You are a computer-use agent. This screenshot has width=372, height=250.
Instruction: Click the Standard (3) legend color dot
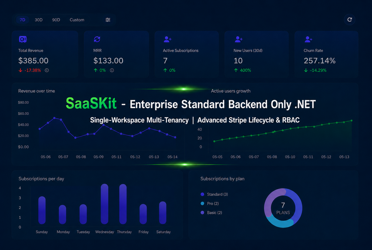coord(202,194)
